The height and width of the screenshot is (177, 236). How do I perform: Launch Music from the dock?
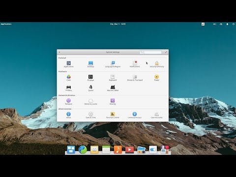click(118, 149)
